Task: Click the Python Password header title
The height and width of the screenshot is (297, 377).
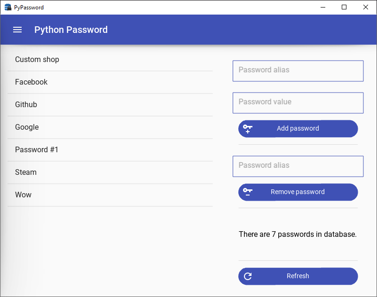Action: tap(71, 30)
